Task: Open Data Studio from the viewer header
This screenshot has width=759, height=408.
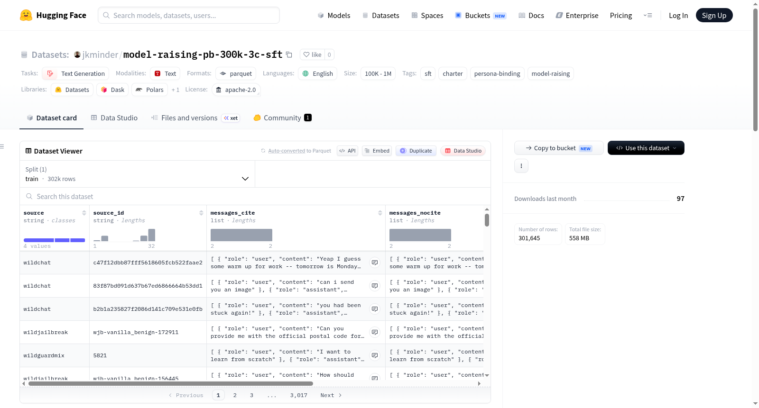Action: point(463,151)
